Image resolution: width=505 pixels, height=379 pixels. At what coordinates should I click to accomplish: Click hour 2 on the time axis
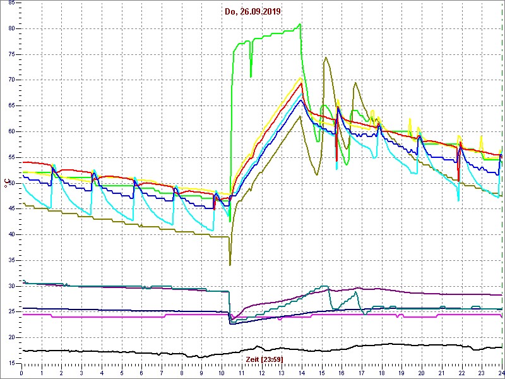(x=61, y=373)
